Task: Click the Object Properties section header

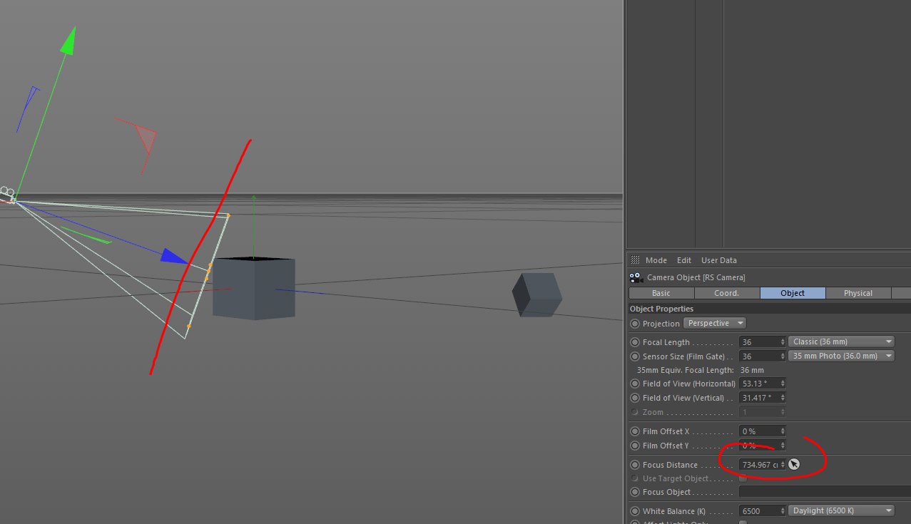Action: coord(769,309)
